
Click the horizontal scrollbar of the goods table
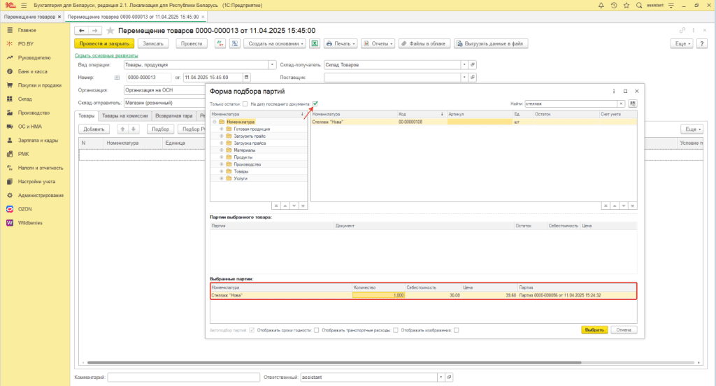click(x=334, y=363)
